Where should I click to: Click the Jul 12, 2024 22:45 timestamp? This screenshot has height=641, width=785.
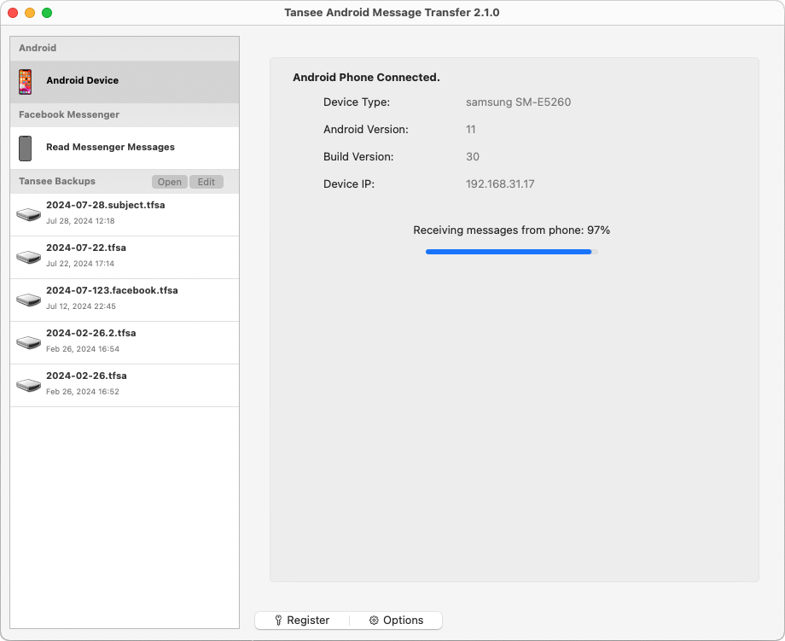pos(80,306)
